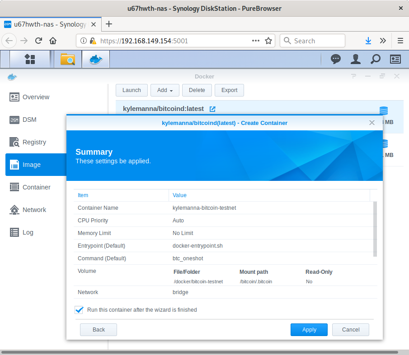Uncheck Run this container after wizard finished
Screen dimensions: 409x355
(x=79, y=310)
